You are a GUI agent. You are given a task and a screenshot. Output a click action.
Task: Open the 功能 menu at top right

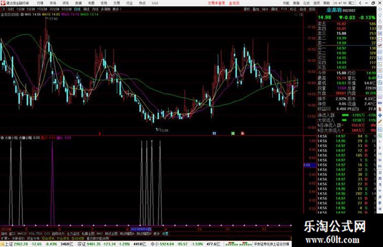coord(286,3)
